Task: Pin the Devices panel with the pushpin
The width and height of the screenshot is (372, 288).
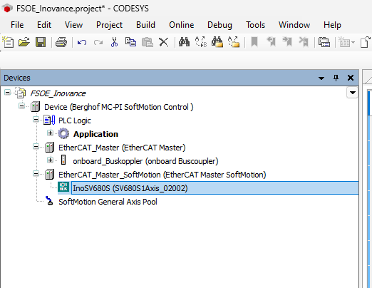Action: pyautogui.click(x=336, y=78)
